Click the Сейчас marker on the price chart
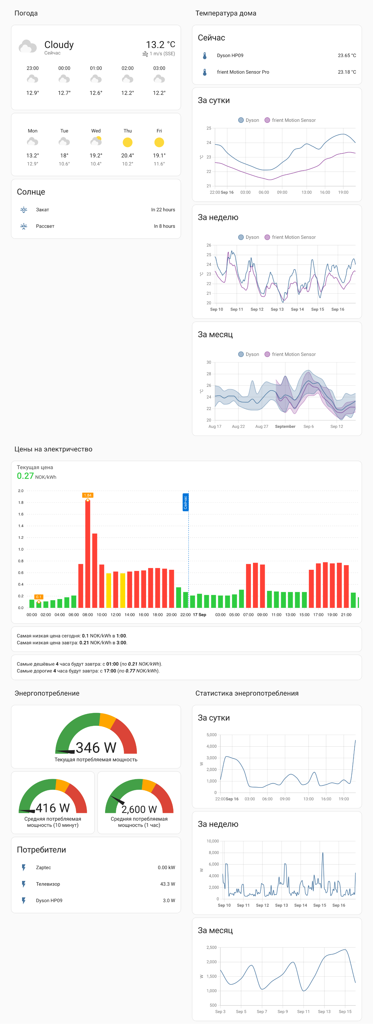Image resolution: width=373 pixels, height=1024 pixels. tap(186, 502)
